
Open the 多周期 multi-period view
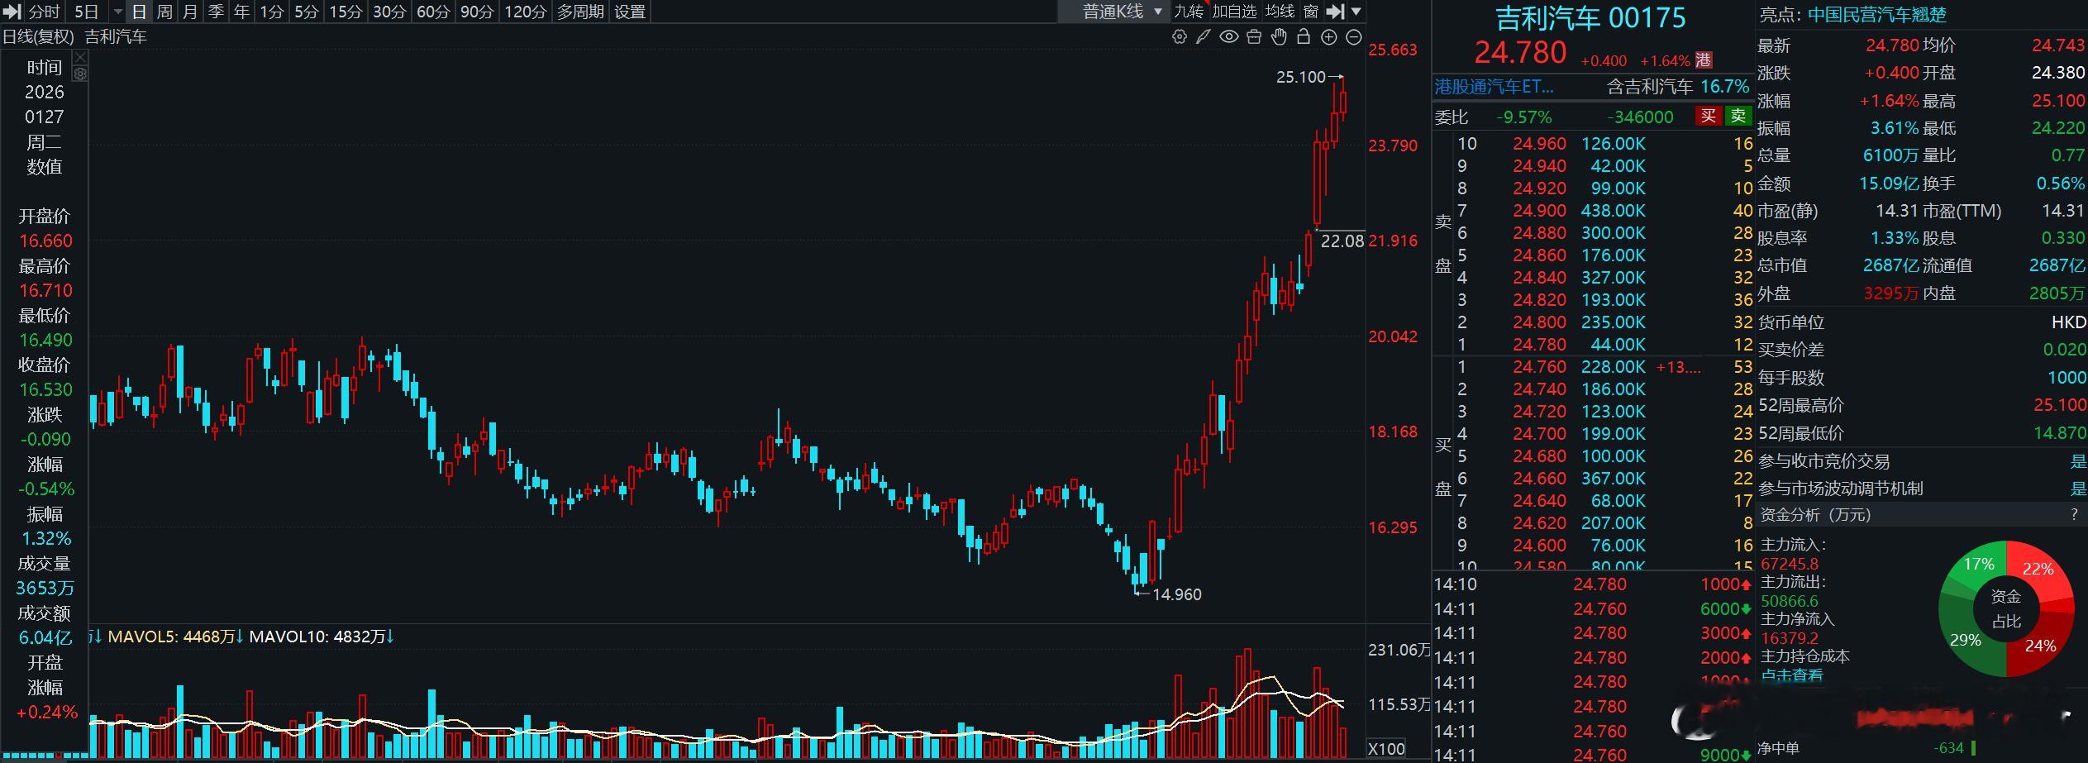click(580, 12)
